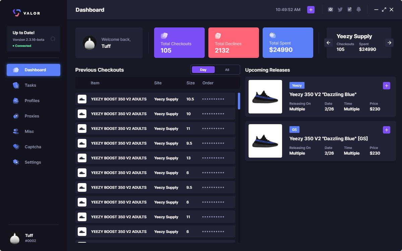Screen dimensions: 402x251
Task: Click the Dashboard sidebar icon
Action: 16,70
